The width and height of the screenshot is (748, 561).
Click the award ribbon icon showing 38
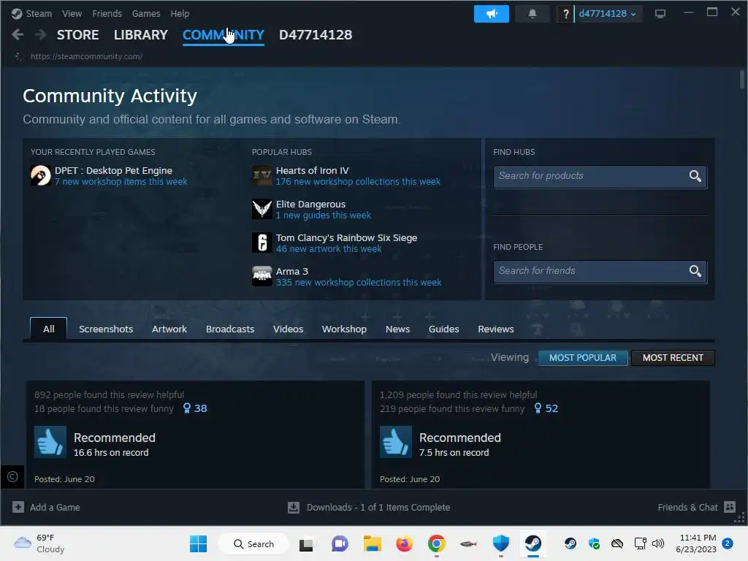click(x=187, y=408)
